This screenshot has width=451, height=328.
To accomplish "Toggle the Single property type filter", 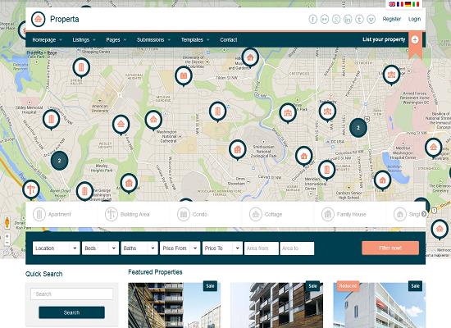I will [x=407, y=214].
